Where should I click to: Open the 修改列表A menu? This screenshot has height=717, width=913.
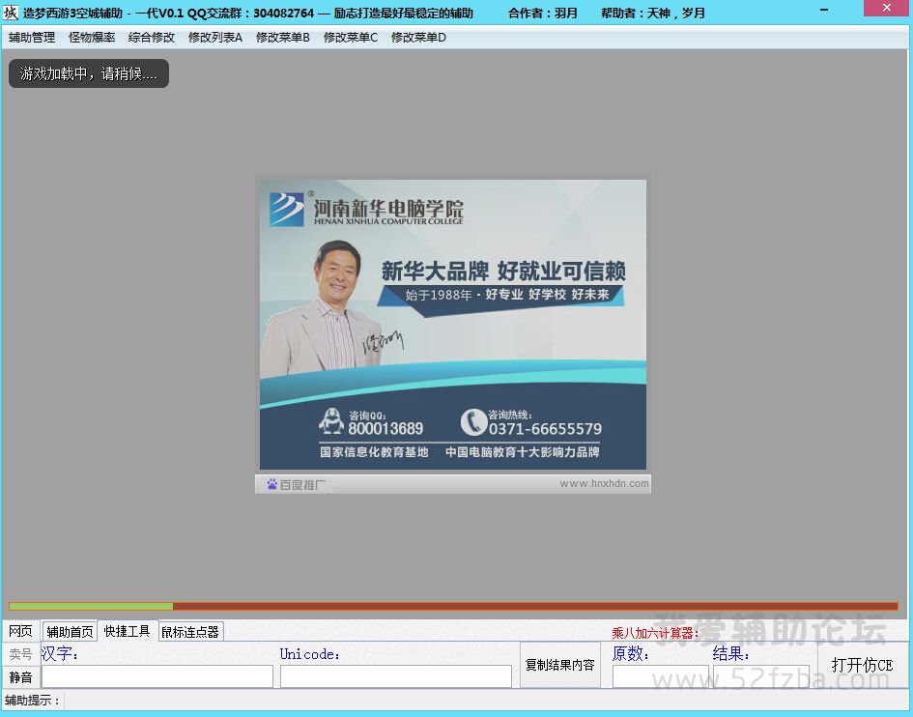[215, 38]
